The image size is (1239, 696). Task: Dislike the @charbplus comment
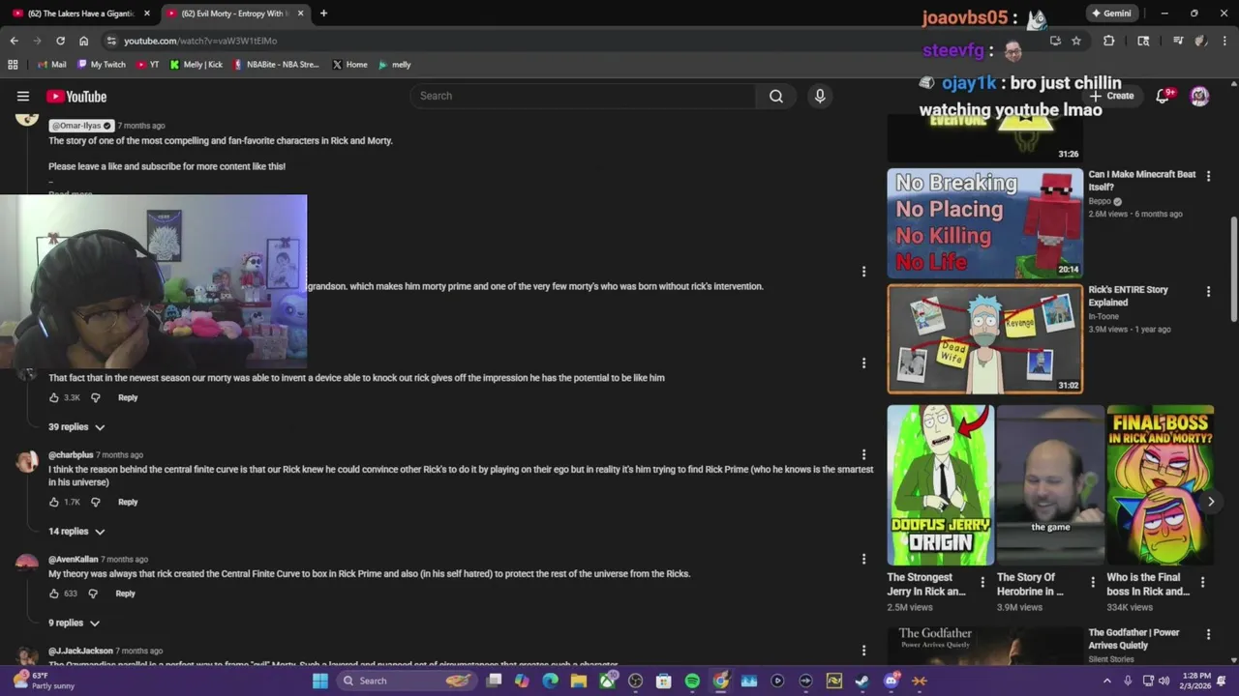[x=95, y=502]
